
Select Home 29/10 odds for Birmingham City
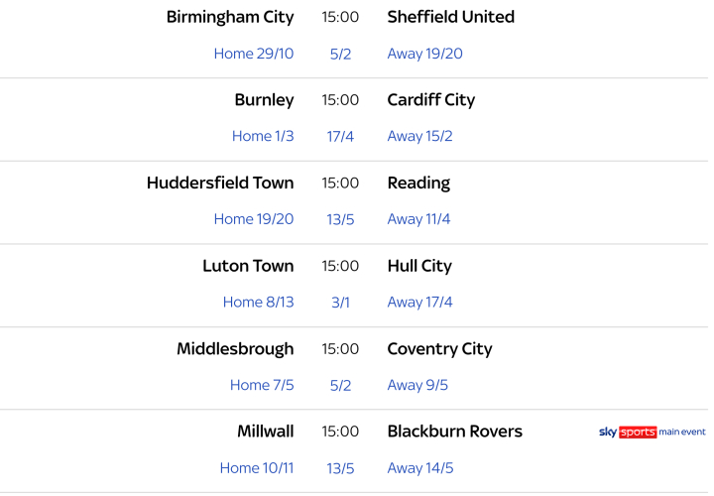coord(254,54)
